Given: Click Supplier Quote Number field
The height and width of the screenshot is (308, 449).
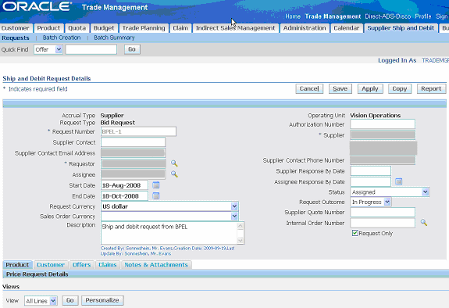Looking at the screenshot, I should (x=383, y=212).
